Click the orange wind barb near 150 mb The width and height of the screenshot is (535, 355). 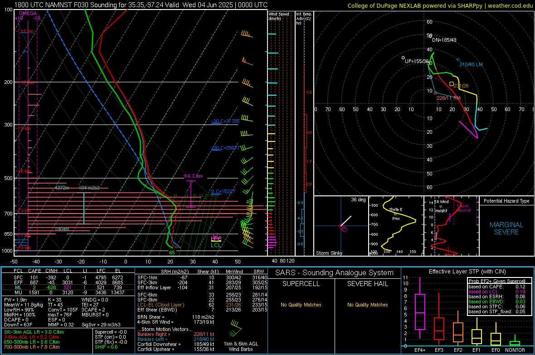247,62
